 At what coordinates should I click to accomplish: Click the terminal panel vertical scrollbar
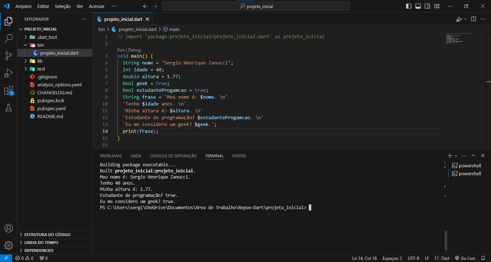446,240
